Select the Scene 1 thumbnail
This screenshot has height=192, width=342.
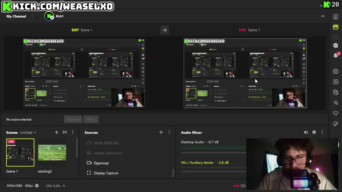click(x=20, y=153)
